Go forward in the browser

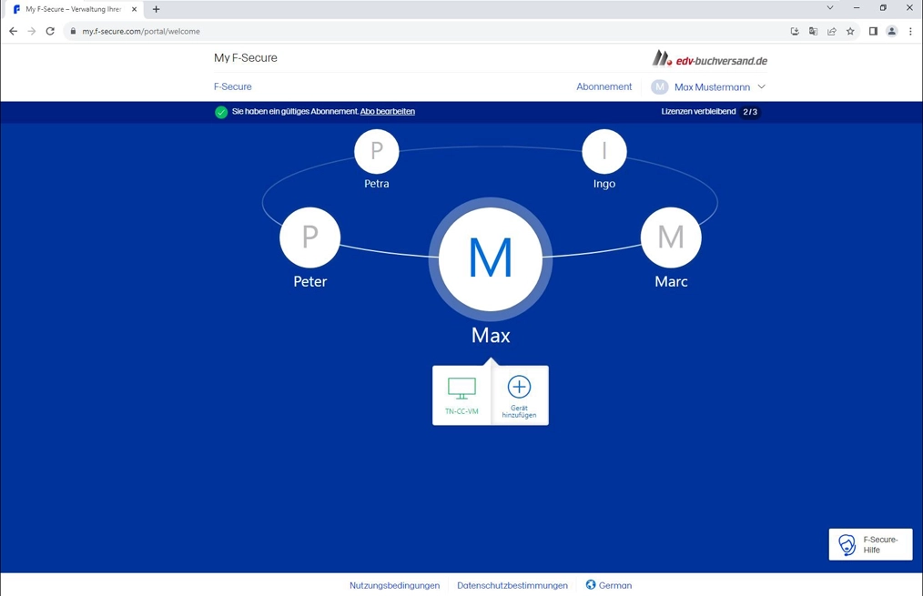coord(32,31)
